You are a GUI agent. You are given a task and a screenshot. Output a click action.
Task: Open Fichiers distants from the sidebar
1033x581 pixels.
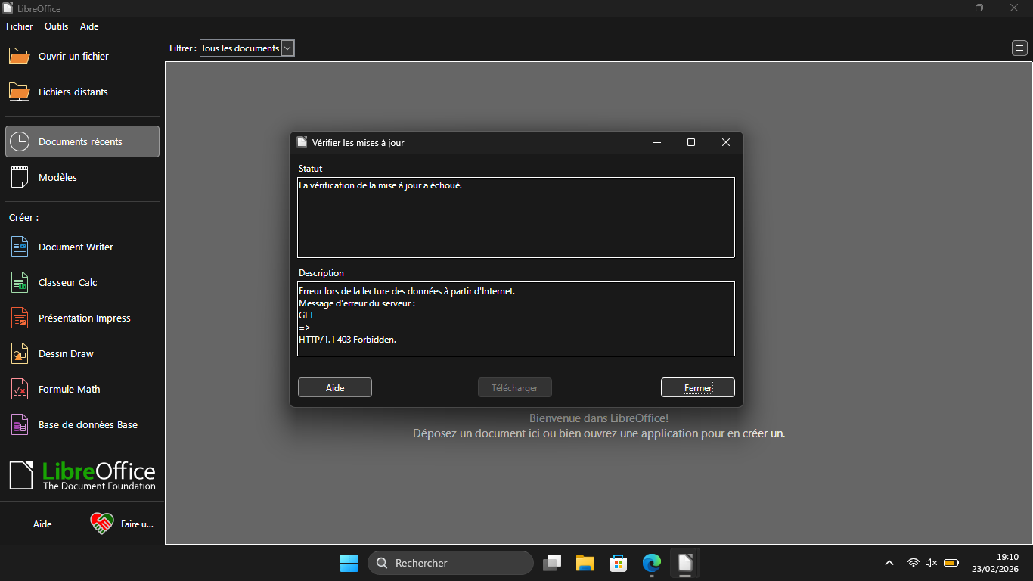point(73,92)
